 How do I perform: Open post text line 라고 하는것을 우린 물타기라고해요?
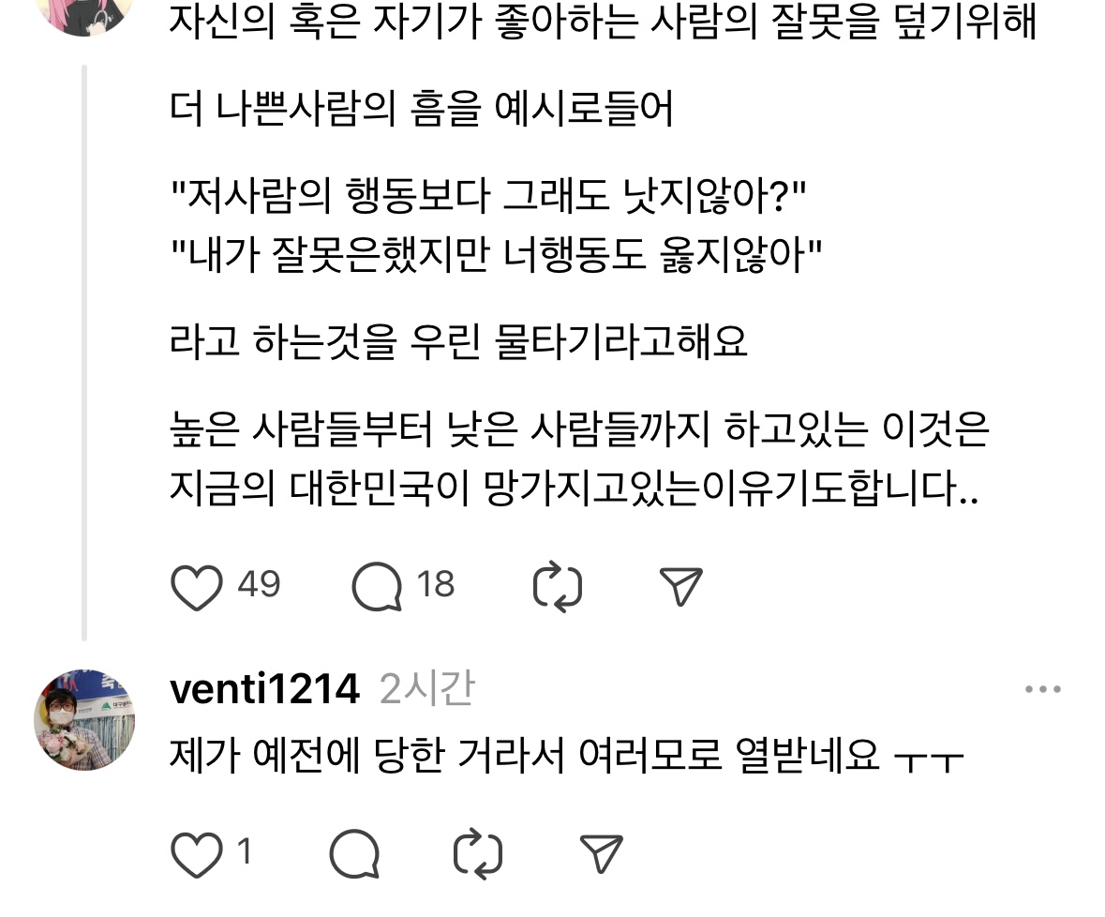458,342
